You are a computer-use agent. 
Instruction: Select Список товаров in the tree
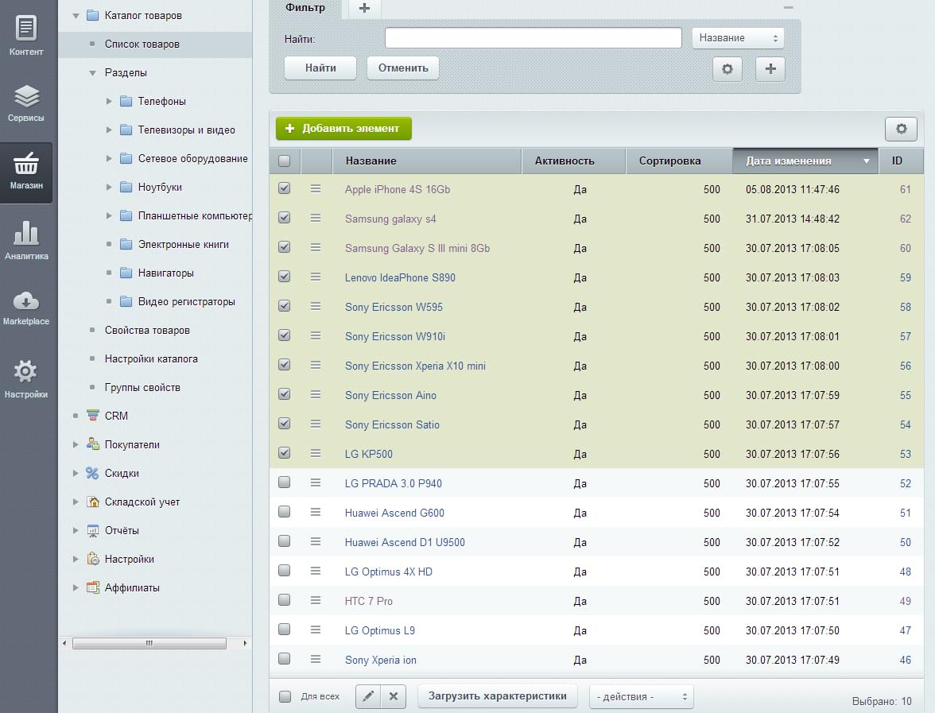(x=142, y=45)
